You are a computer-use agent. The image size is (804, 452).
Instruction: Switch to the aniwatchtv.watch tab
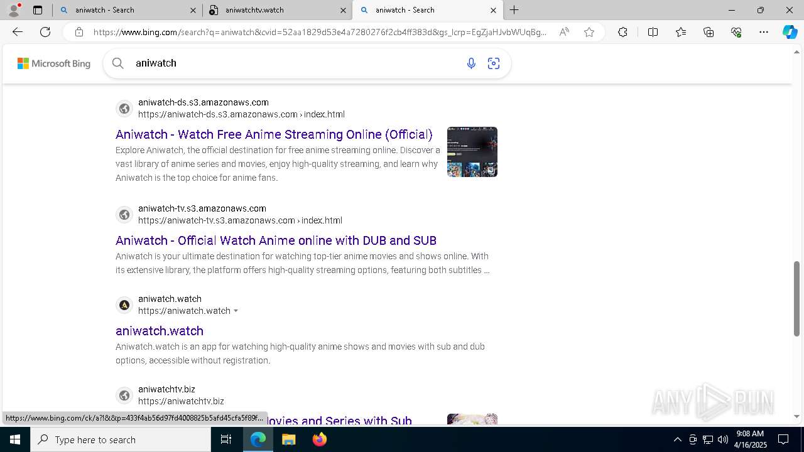pyautogui.click(x=278, y=10)
